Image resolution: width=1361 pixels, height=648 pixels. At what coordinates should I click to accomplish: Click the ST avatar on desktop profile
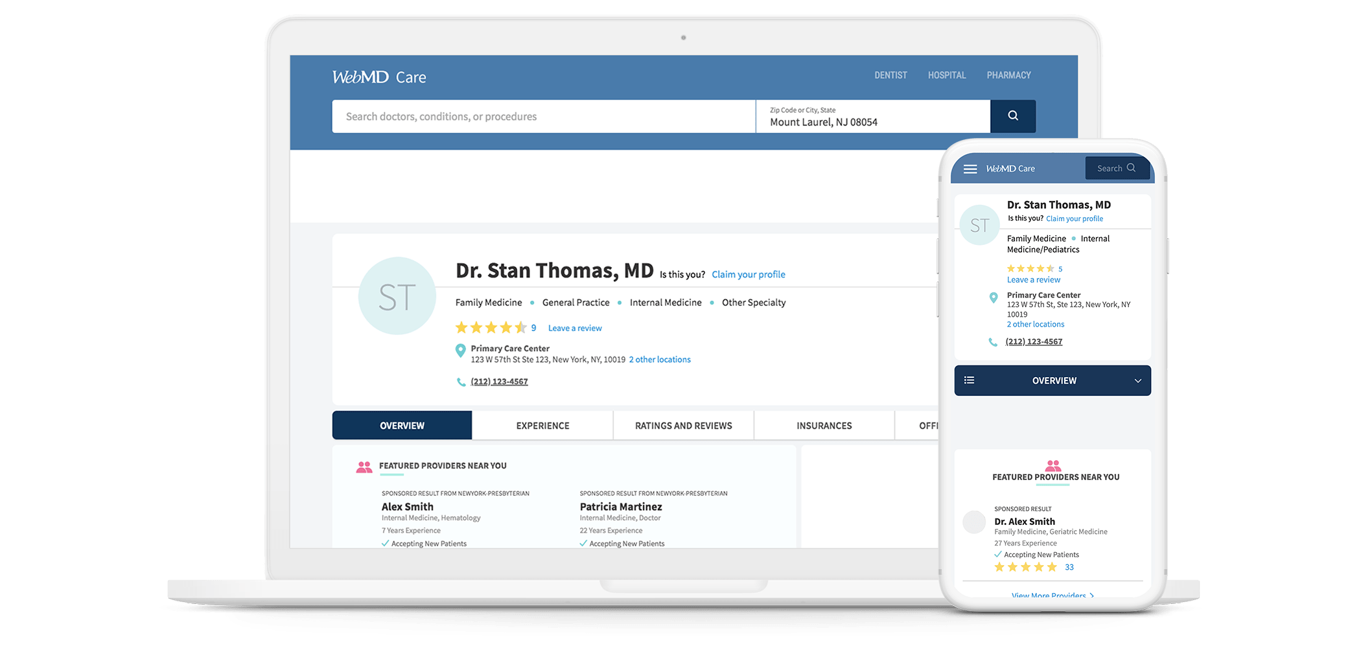click(x=397, y=296)
